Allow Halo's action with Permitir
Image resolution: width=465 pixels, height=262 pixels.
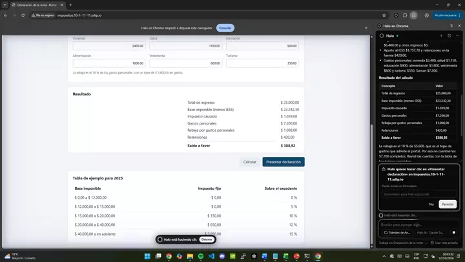448,204
